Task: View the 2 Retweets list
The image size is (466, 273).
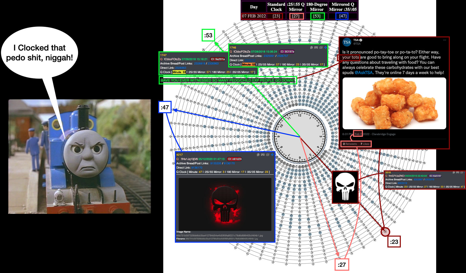Action: pyautogui.click(x=350, y=144)
